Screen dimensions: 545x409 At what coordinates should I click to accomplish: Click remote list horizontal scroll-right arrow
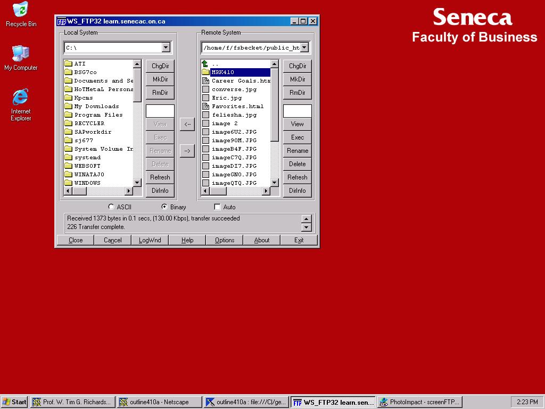pos(266,191)
